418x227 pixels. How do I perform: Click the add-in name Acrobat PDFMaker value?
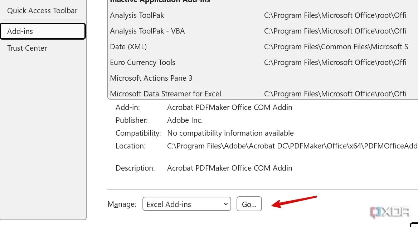[229, 107]
